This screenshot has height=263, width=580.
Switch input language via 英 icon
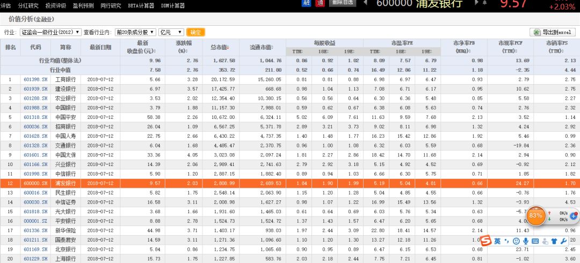tap(497, 241)
